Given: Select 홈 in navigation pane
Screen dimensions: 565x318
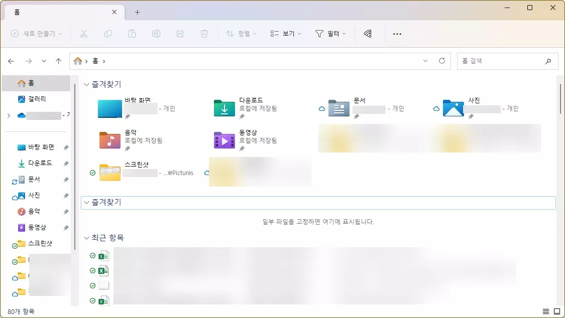Looking at the screenshot, I should [36, 83].
